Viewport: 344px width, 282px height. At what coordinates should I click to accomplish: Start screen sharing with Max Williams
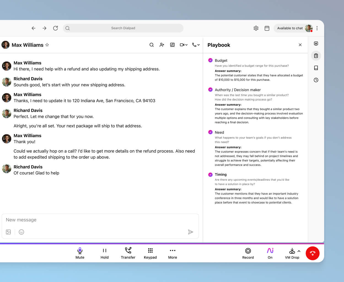(x=172, y=45)
